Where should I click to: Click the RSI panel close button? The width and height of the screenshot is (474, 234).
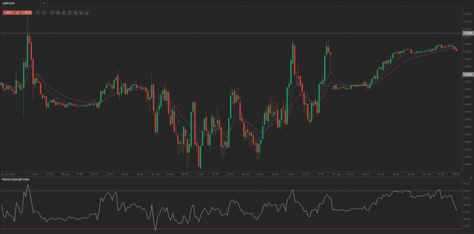click(470, 179)
